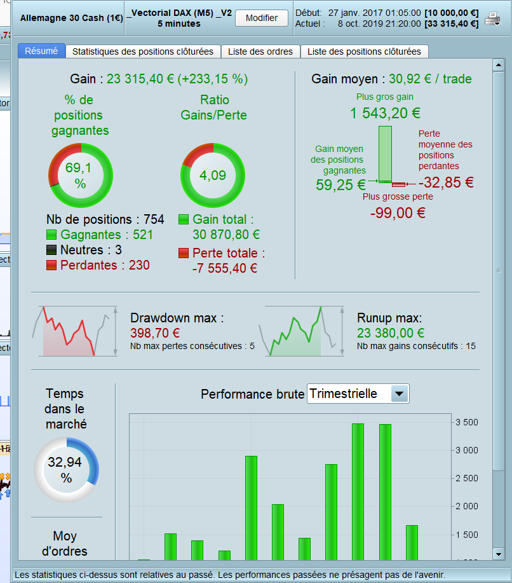Click the average gain '30,92 € / trade'
The image size is (512, 583).
point(430,79)
